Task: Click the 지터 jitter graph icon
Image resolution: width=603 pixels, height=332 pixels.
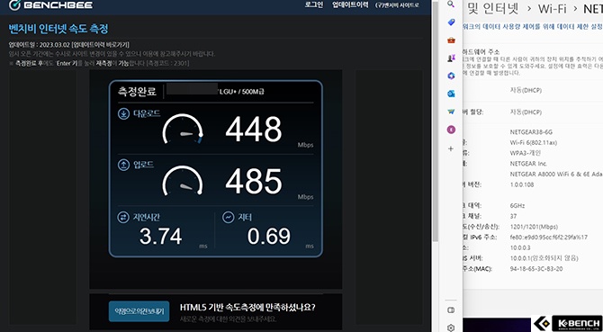Action: pyautogui.click(x=228, y=218)
